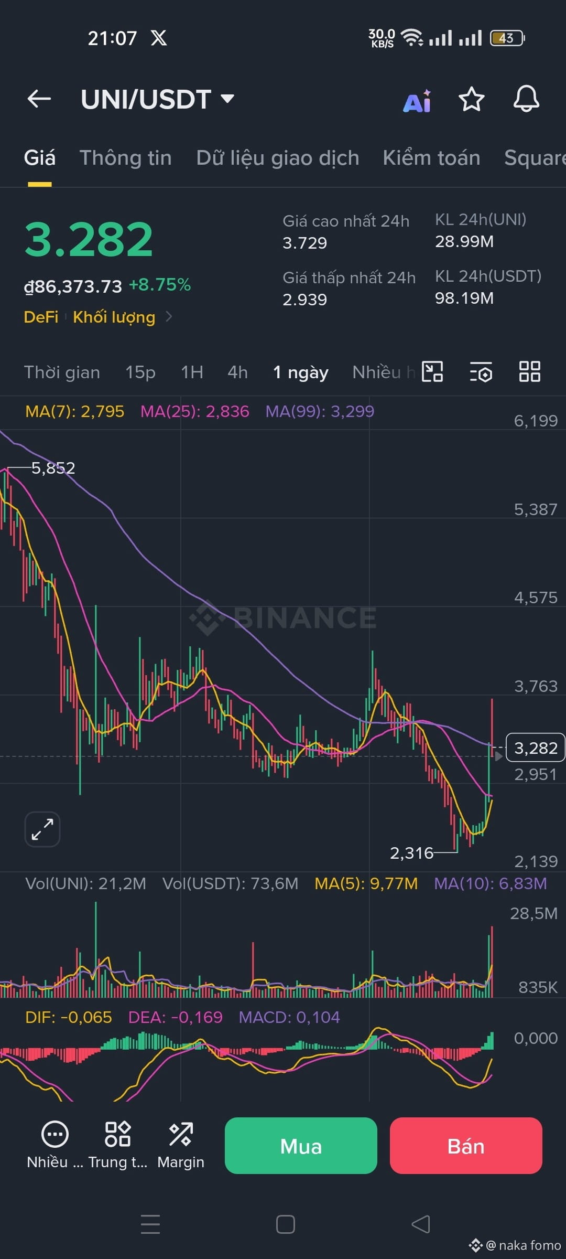
Task: Switch the chart to the 1H interval
Action: (x=192, y=372)
